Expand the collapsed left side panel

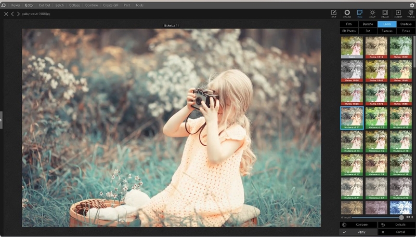tap(2, 120)
